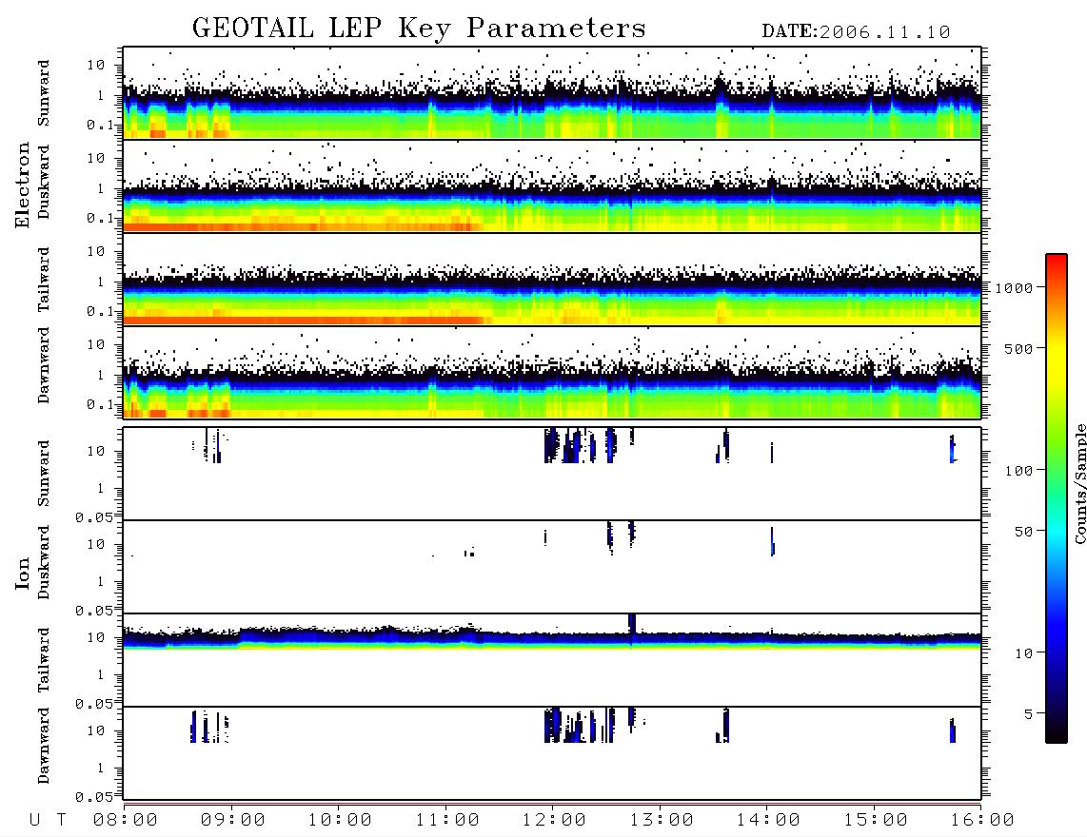Click the 100 colorbar tick value
Viewport: 1087px width, 837px height.
pyautogui.click(x=1018, y=471)
